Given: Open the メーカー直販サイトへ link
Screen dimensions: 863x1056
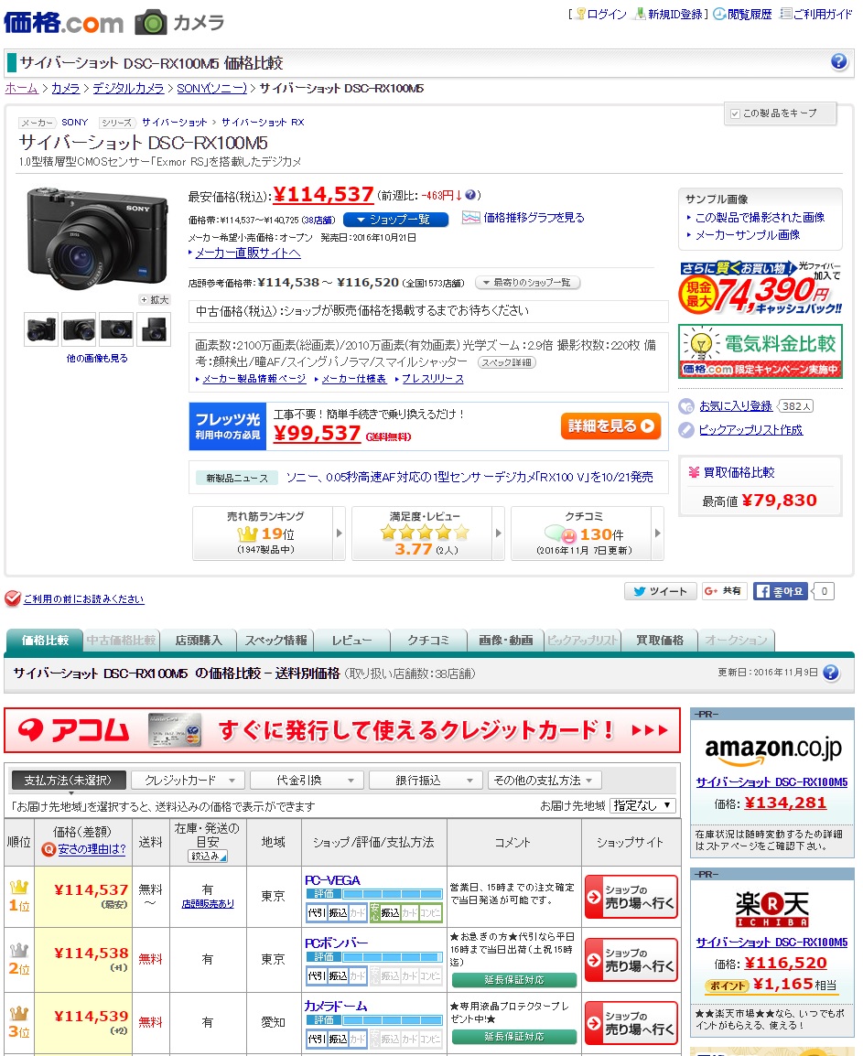Looking at the screenshot, I should (x=247, y=253).
